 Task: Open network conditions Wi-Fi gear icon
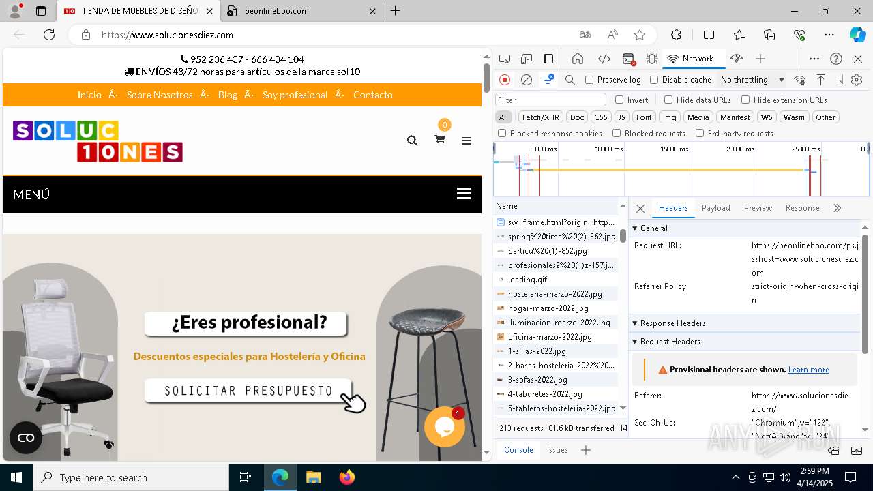pos(800,80)
